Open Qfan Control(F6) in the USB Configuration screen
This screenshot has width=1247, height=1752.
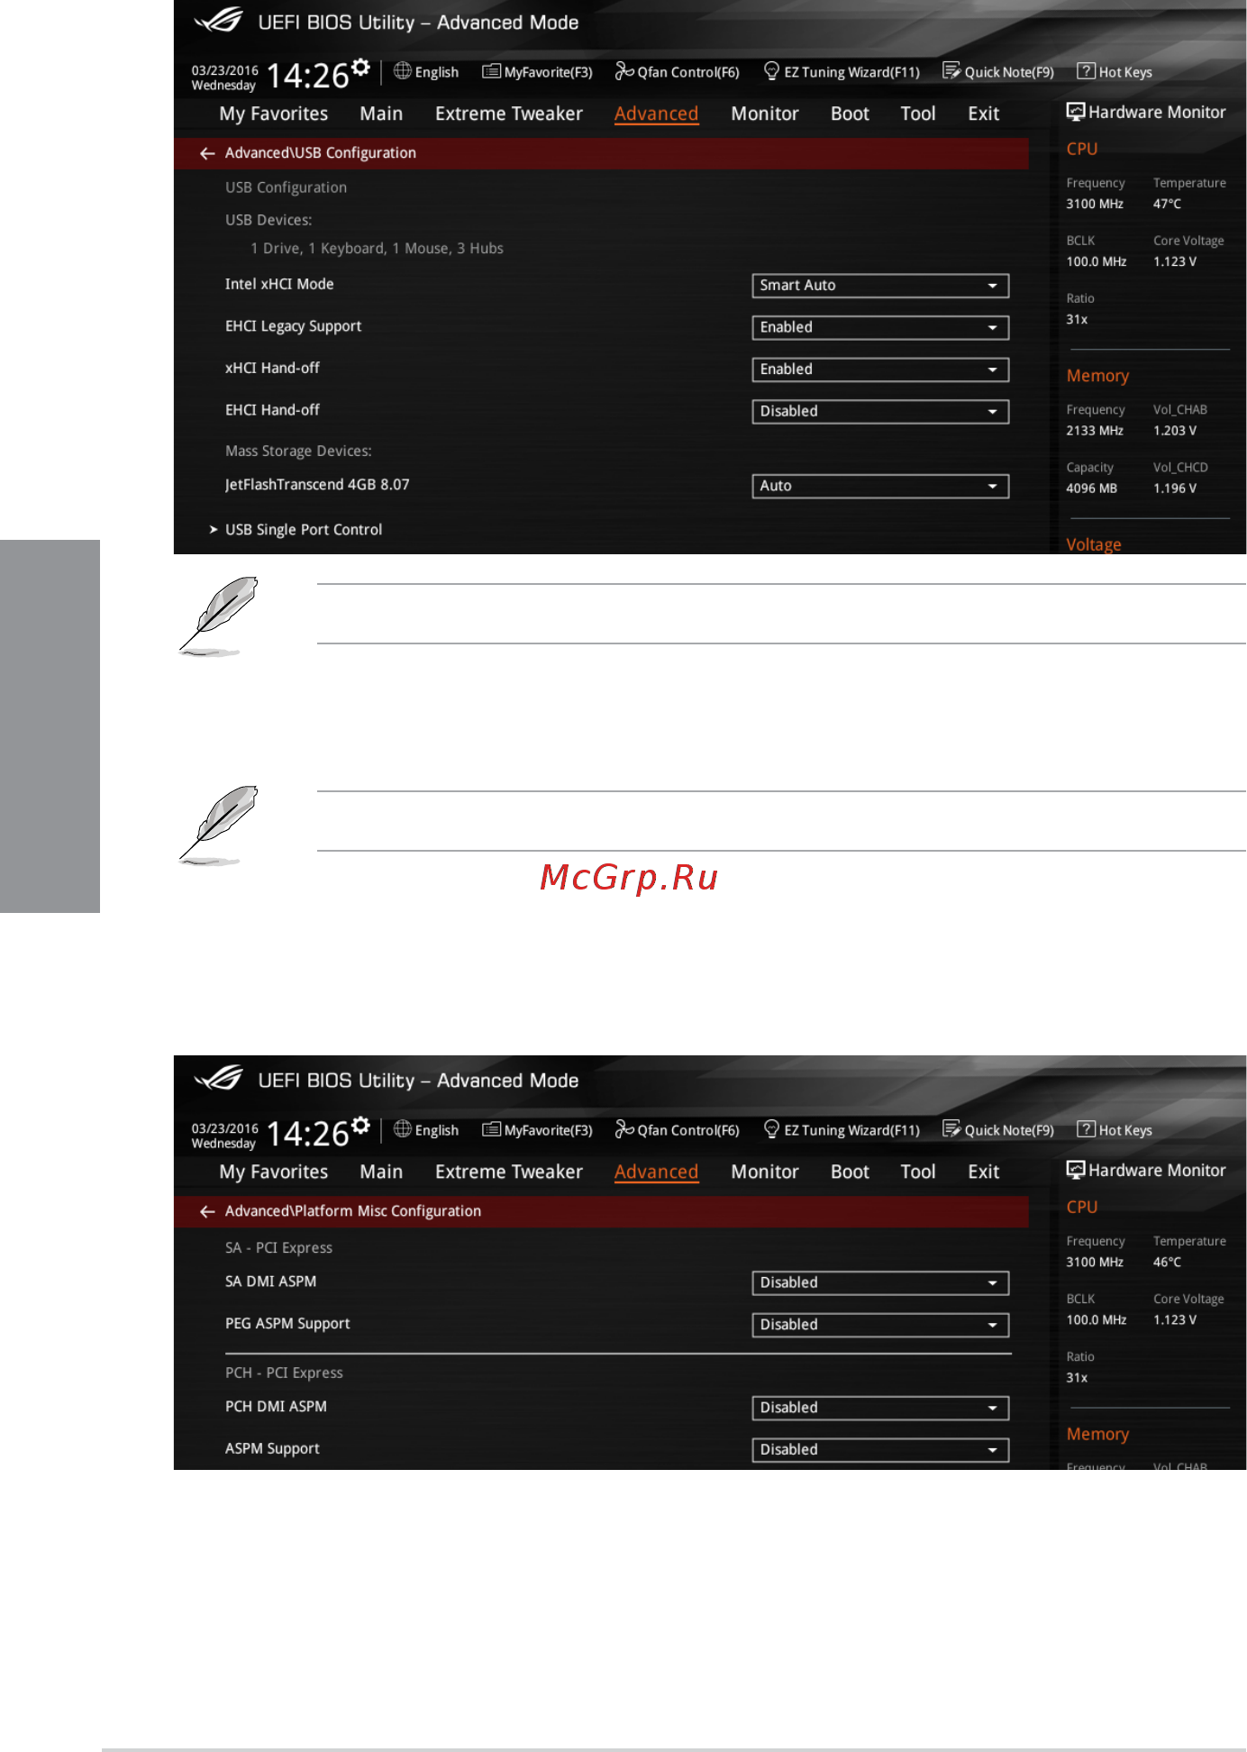(x=677, y=71)
